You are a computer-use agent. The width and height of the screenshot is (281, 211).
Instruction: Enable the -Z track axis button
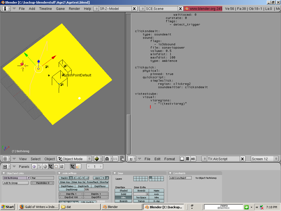point(87,178)
